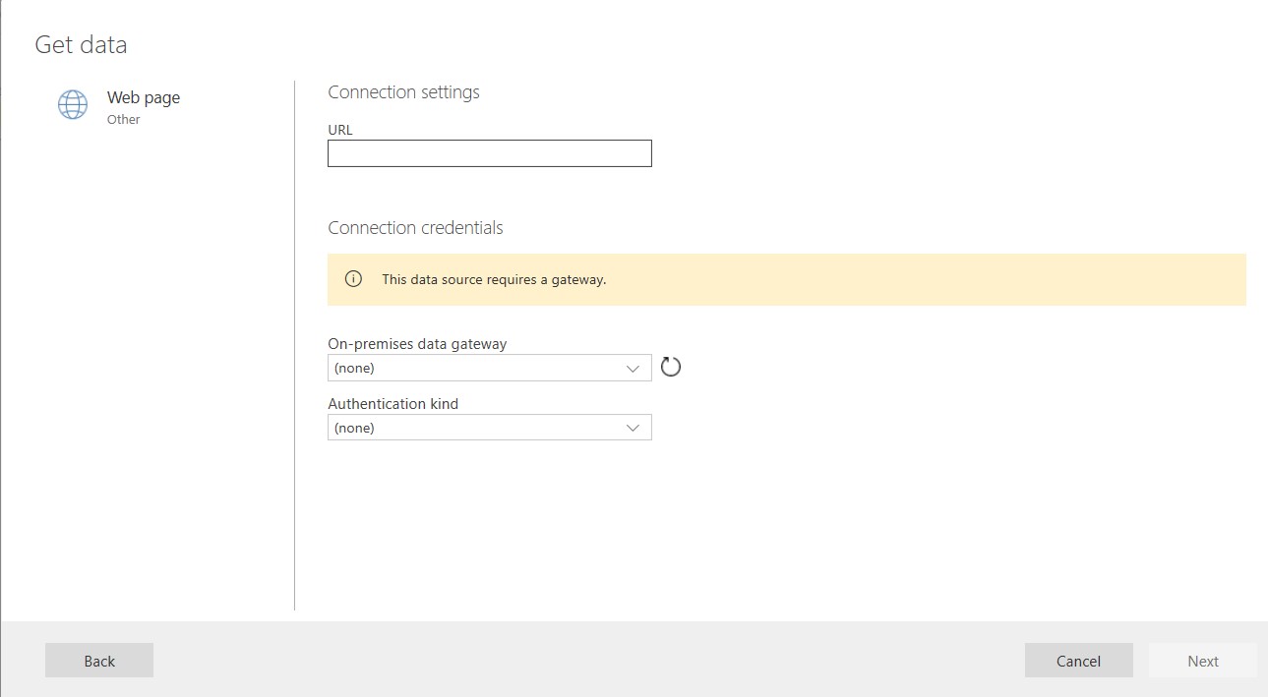Click the 'This data source requires a gateway.' message
Screen dimensions: 1268x697
pyautogui.click(x=494, y=279)
